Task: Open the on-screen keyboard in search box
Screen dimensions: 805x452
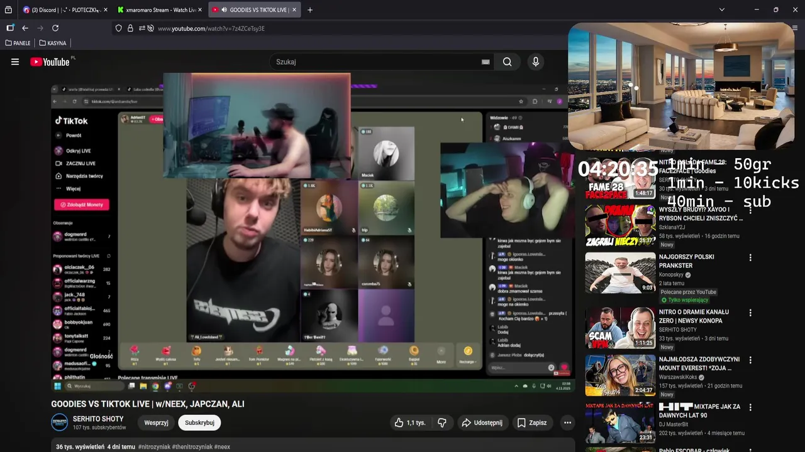Action: click(486, 62)
